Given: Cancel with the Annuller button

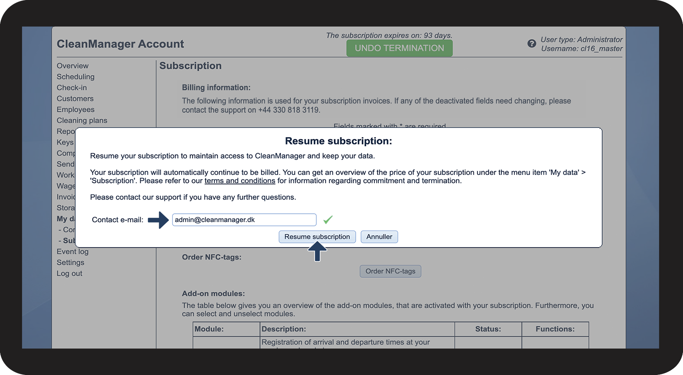Looking at the screenshot, I should click(379, 237).
